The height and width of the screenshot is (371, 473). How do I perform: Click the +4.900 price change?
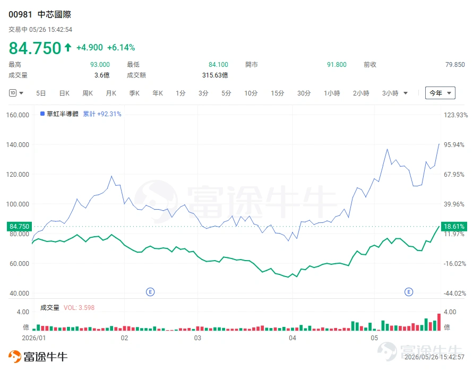[90, 47]
